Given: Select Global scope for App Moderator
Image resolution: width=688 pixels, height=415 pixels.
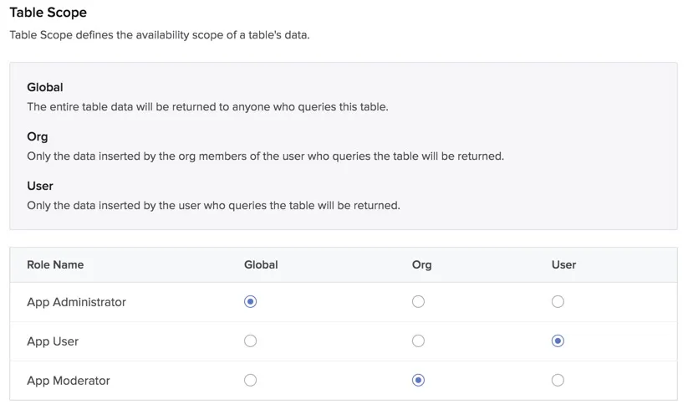Looking at the screenshot, I should pyautogui.click(x=250, y=380).
